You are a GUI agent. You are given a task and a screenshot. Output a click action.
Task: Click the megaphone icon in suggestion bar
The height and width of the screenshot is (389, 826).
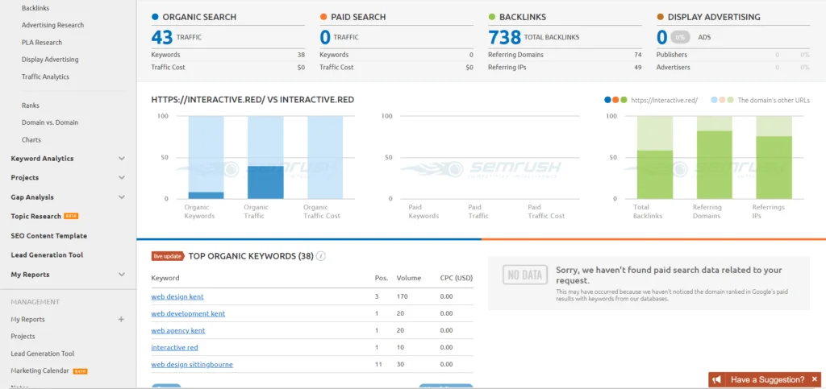click(717, 379)
